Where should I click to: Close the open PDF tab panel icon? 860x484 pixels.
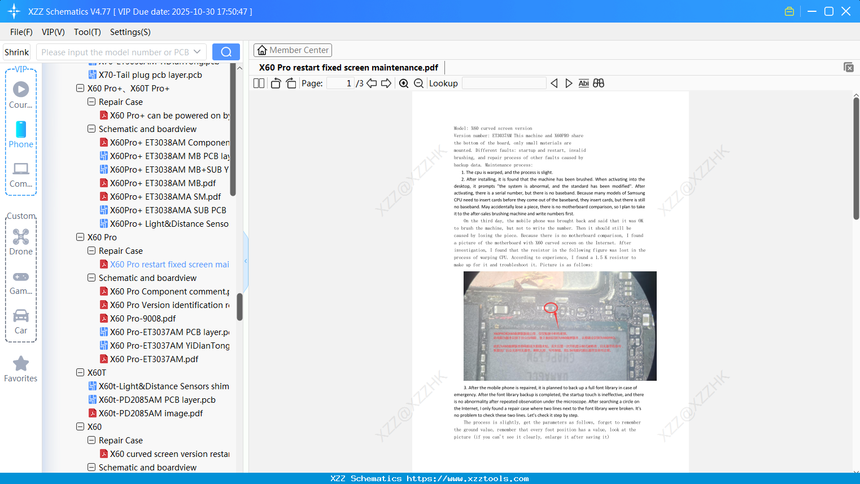point(849,67)
